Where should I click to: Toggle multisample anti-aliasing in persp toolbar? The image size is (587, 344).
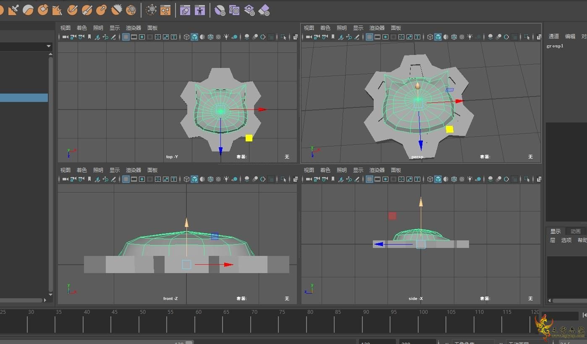506,37
